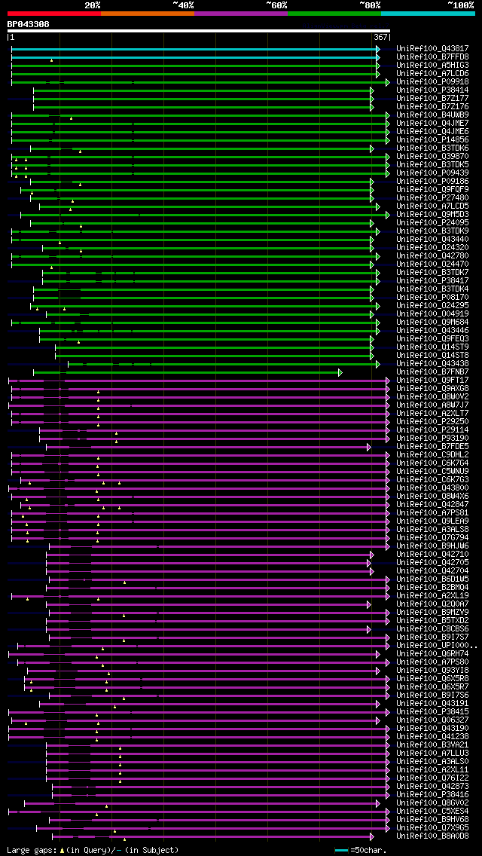482x856 pixels.
Task: Click the 367 query length marker
Action: tap(380, 37)
